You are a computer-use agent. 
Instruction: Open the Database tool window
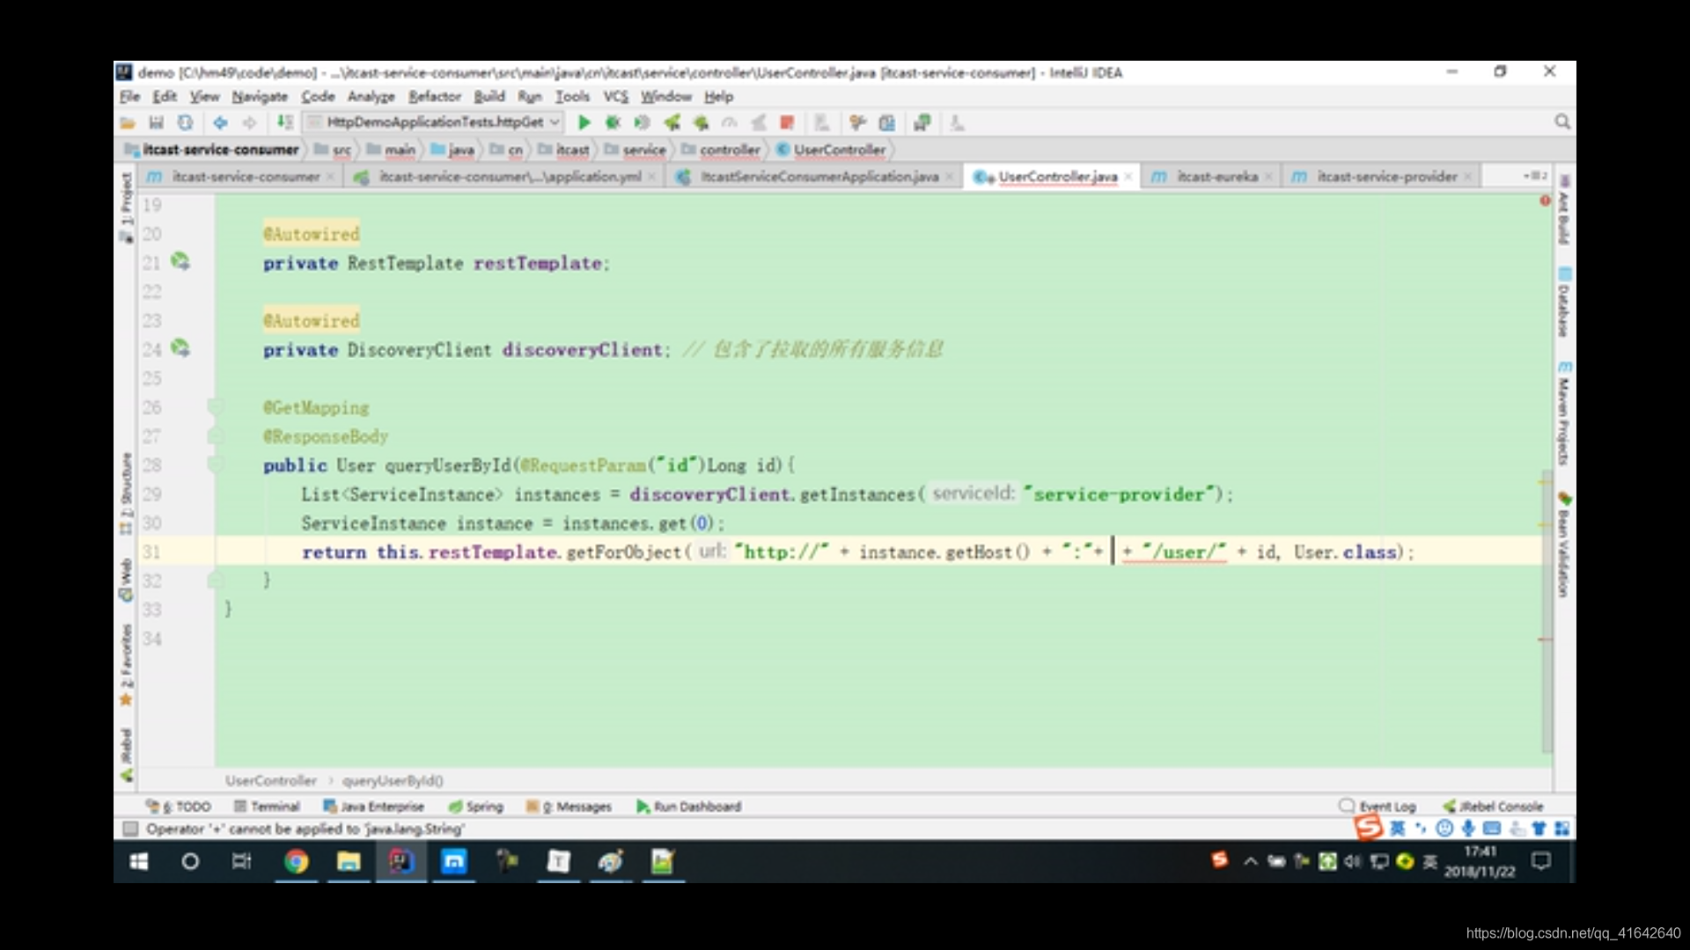pos(1564,302)
